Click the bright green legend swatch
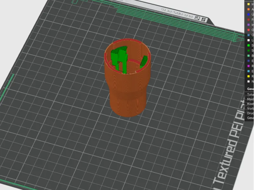Image resolution: width=254 pixels, height=190 pixels. point(249,45)
